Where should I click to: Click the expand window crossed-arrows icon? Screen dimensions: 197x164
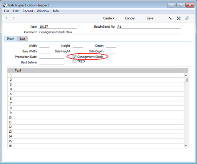(x=179, y=18)
